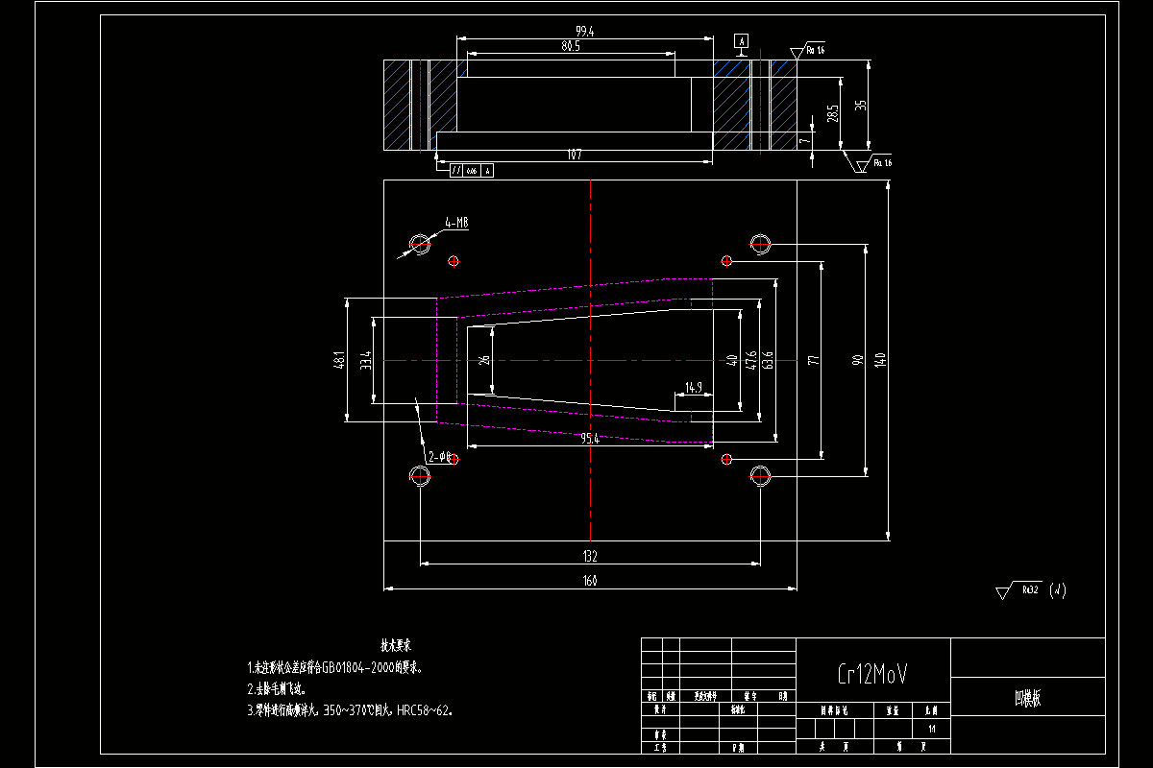
Task: Select the 80.5 dimension label
Action: 571,45
